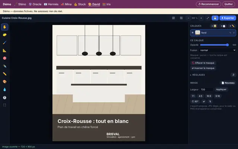Open the Oracle app tab
This screenshot has height=149, width=238.
(x=35, y=4)
